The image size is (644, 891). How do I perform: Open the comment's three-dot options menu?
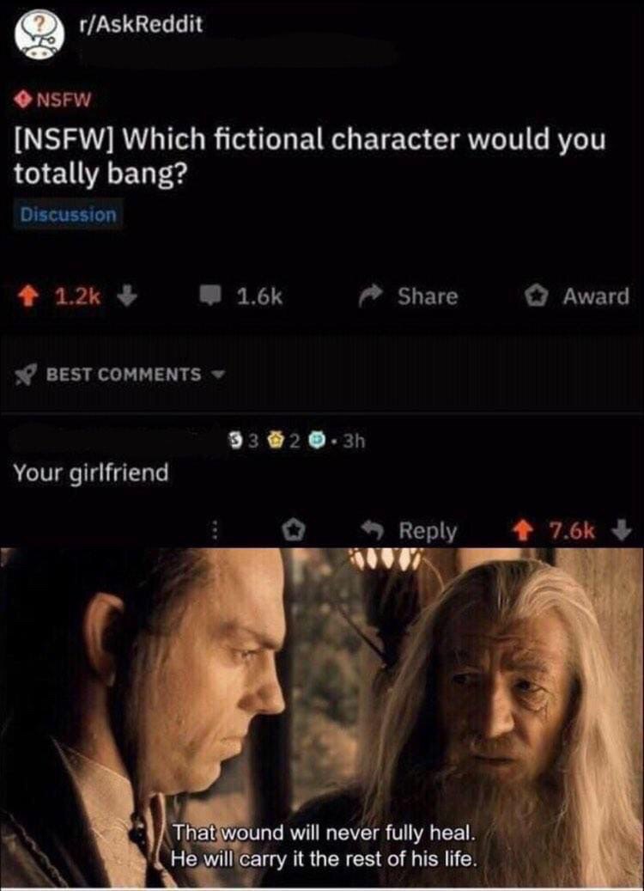(215, 531)
